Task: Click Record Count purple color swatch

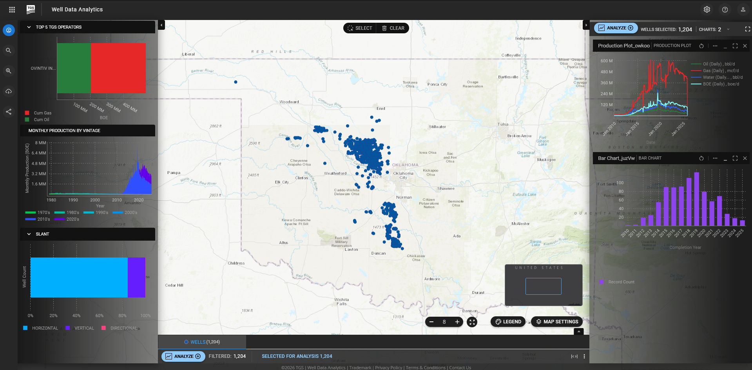Action: [x=602, y=282]
